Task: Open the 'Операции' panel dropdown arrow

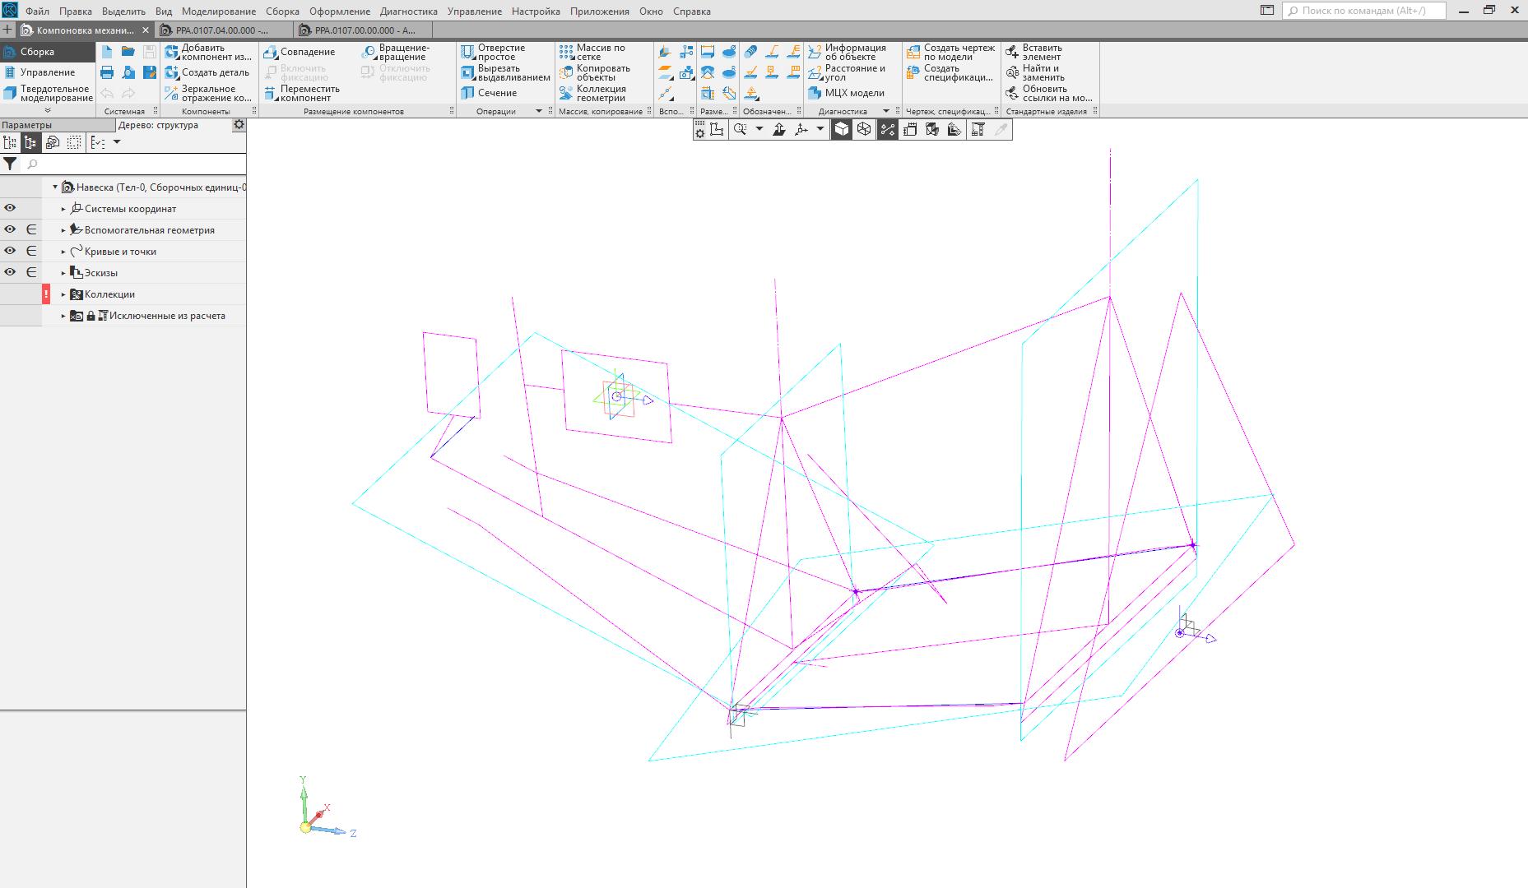Action: click(x=539, y=111)
